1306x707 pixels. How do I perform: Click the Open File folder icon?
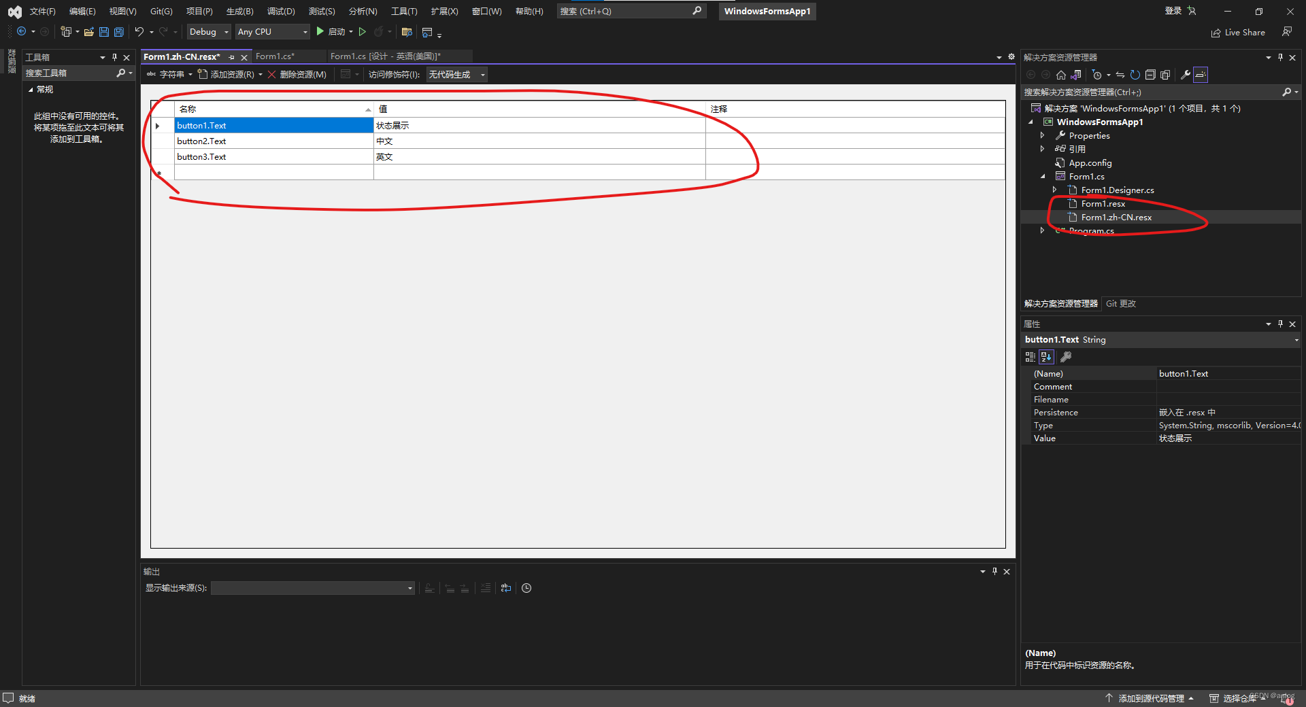(88, 32)
